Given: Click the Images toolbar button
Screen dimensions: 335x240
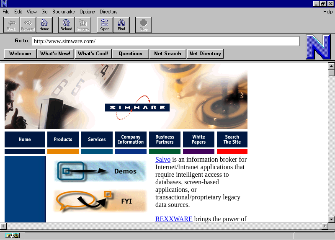Looking at the screenshot, I should click(83, 25).
